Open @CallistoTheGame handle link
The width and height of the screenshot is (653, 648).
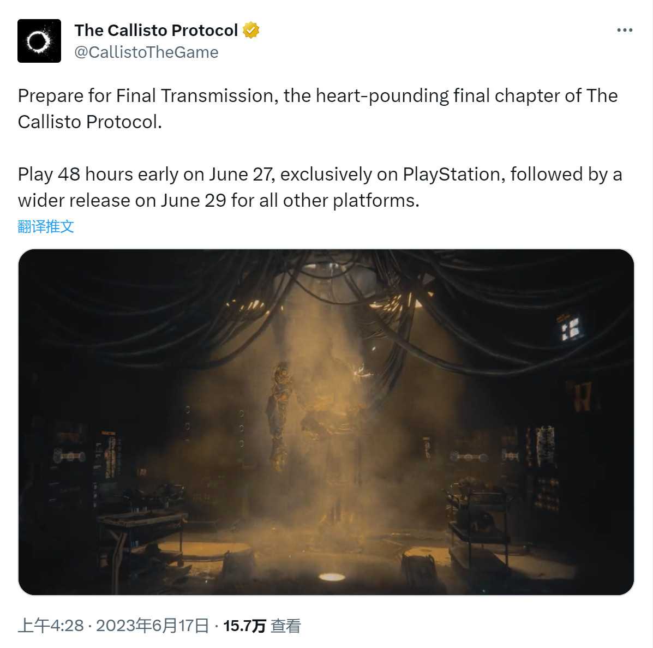coord(146,52)
